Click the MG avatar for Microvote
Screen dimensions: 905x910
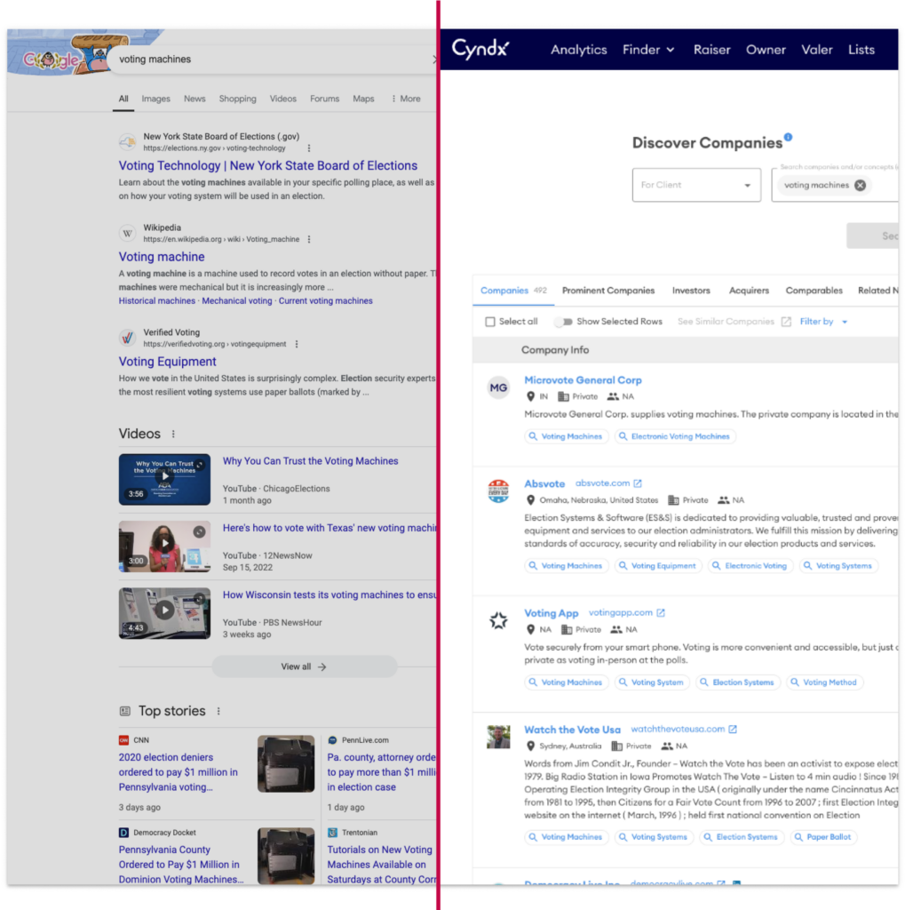coord(498,387)
